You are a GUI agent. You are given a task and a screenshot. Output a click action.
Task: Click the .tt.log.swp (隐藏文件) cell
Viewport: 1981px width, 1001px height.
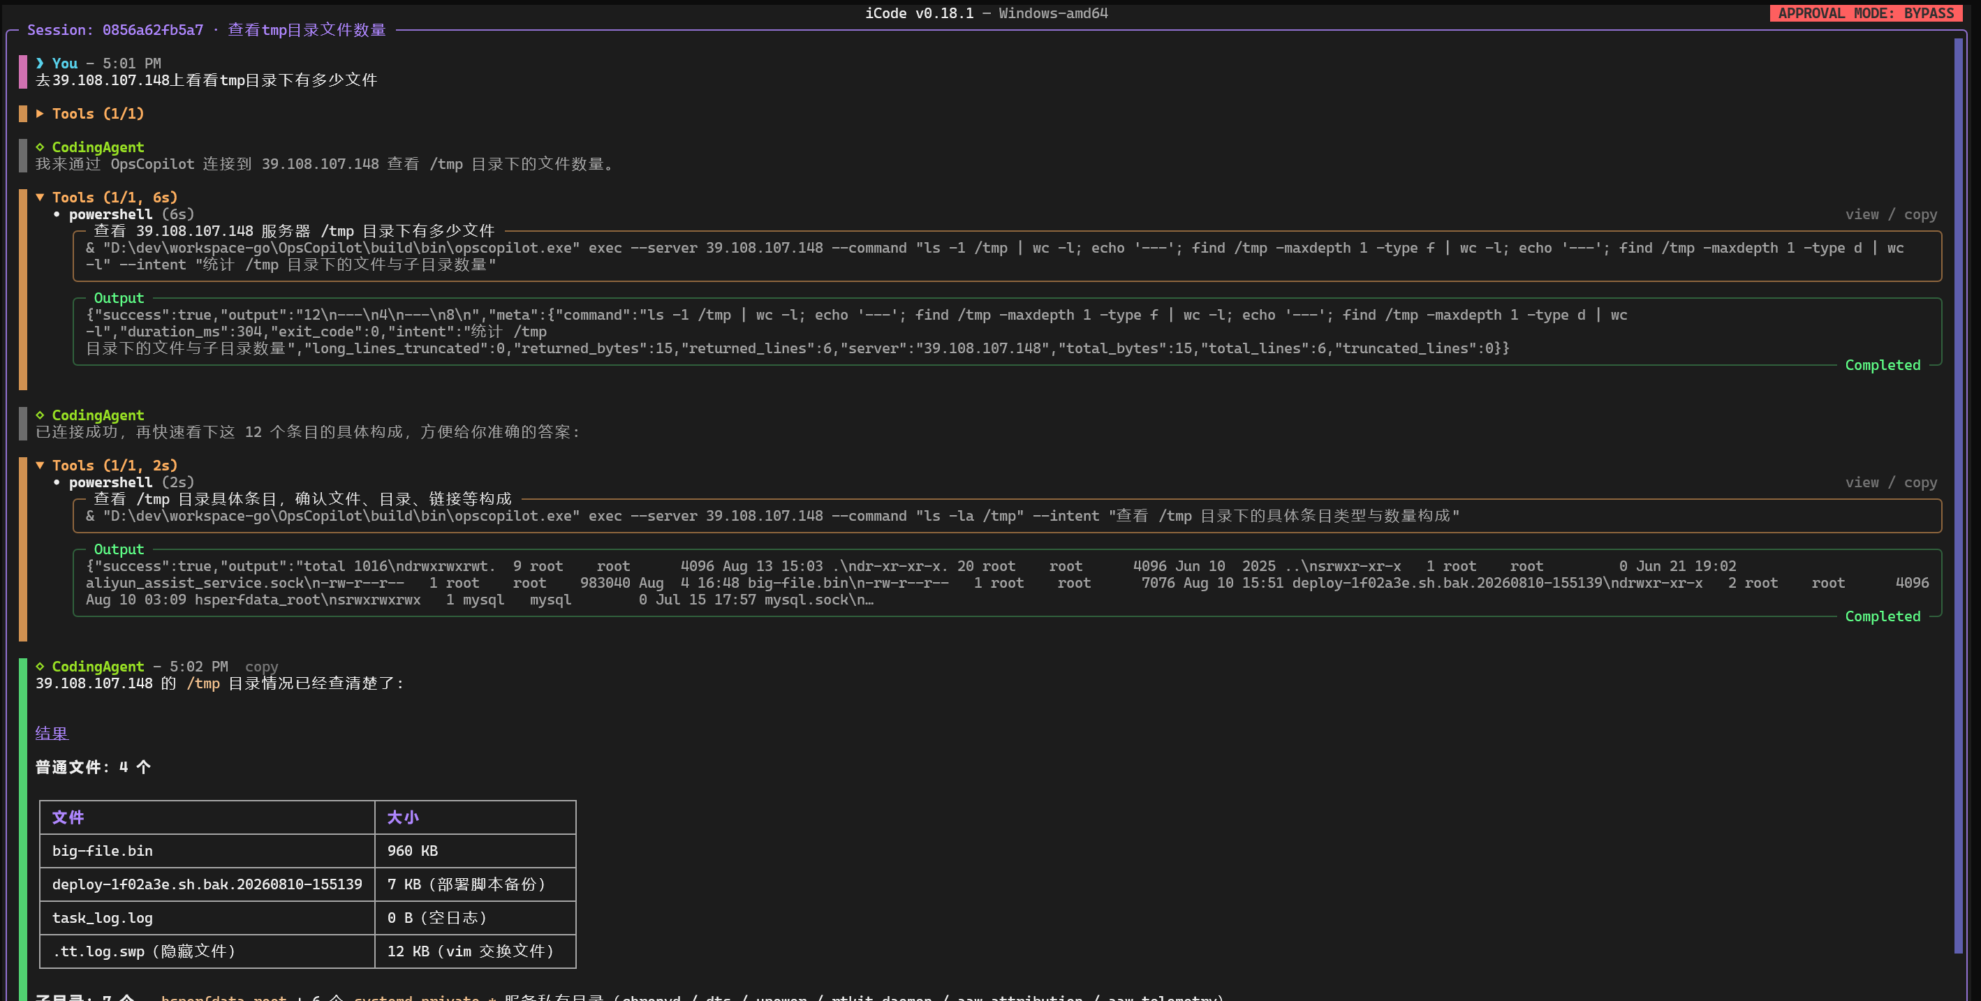[x=207, y=951]
